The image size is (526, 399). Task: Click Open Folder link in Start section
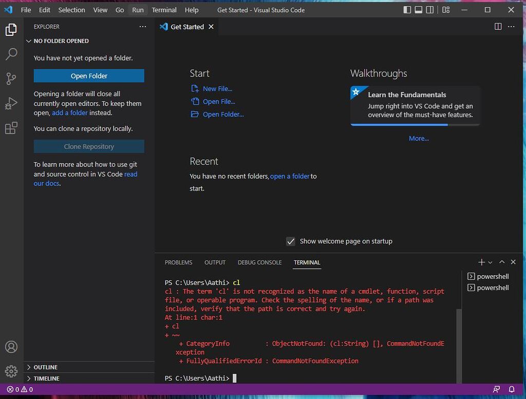coord(223,115)
